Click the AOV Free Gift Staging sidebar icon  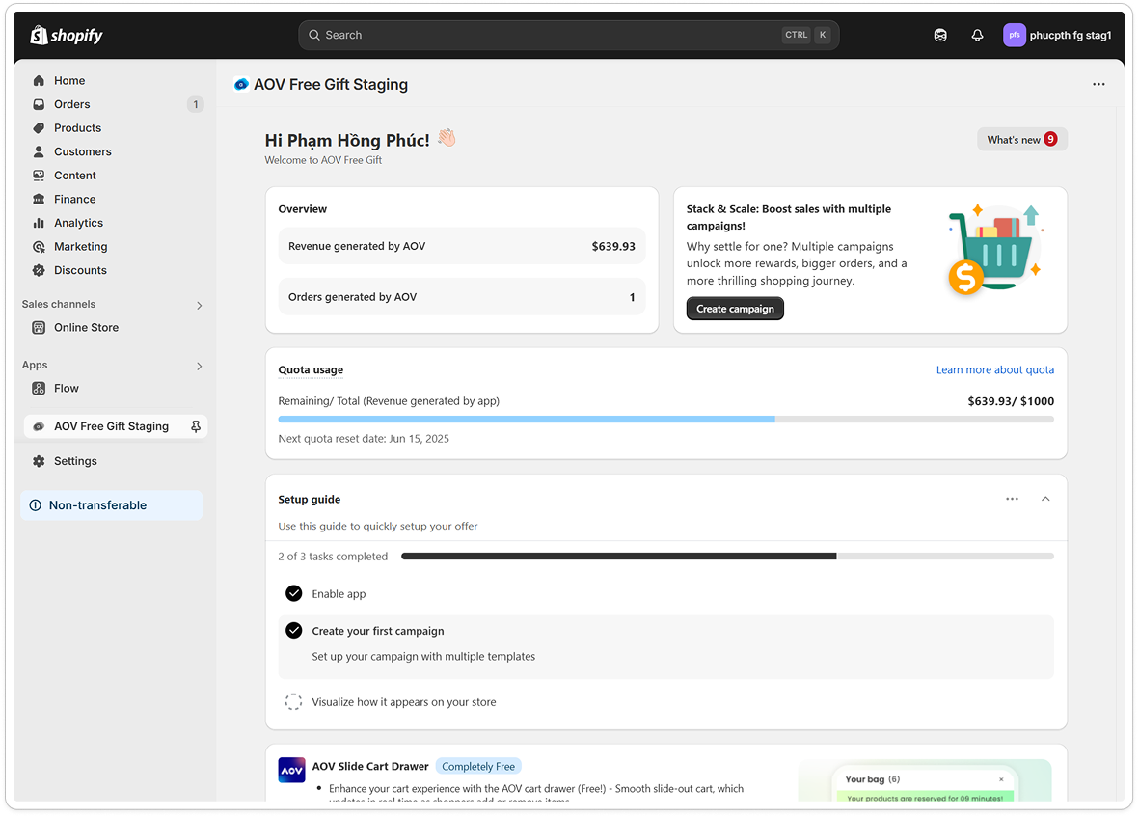pos(39,426)
